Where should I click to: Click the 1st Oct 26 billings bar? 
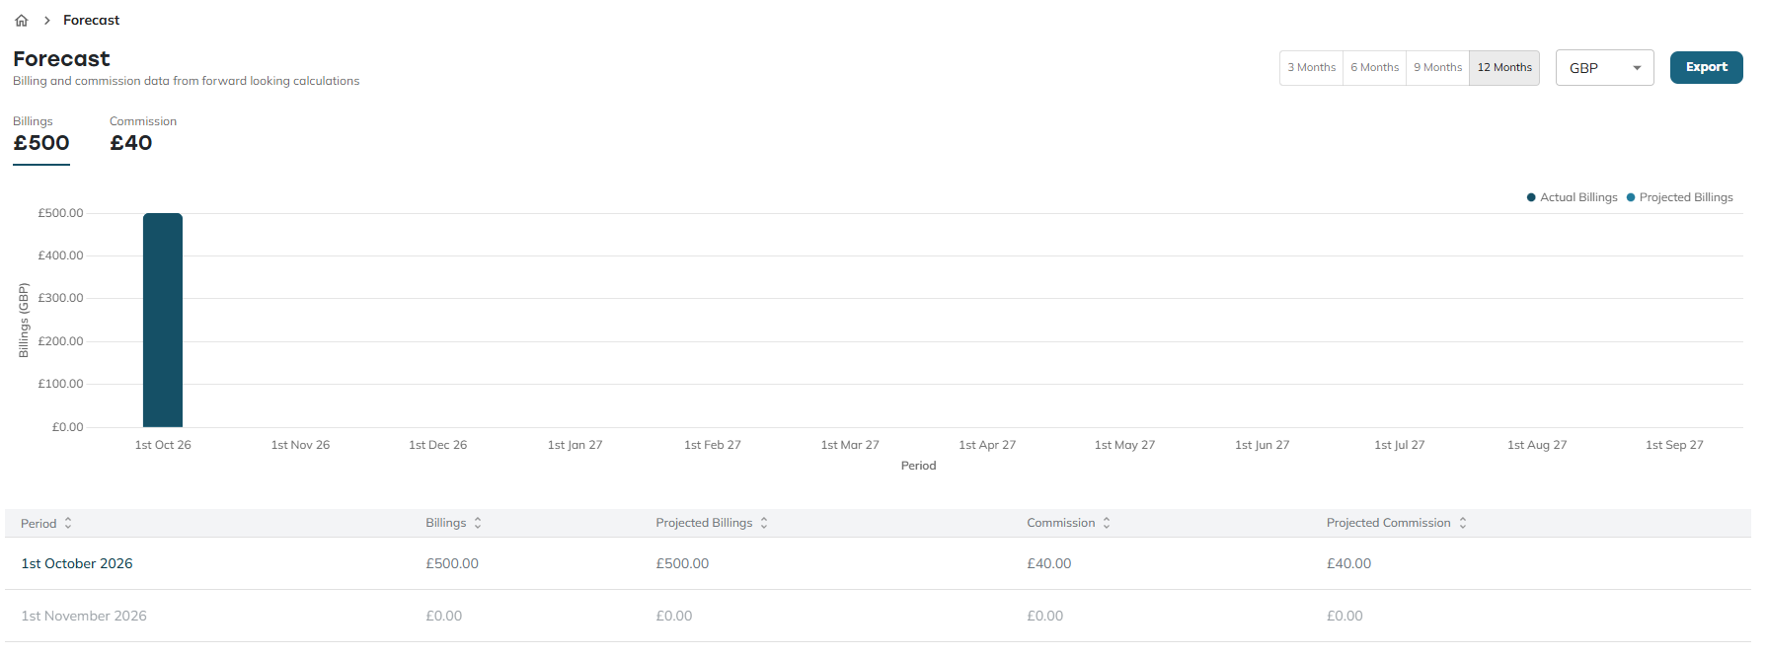click(x=163, y=320)
